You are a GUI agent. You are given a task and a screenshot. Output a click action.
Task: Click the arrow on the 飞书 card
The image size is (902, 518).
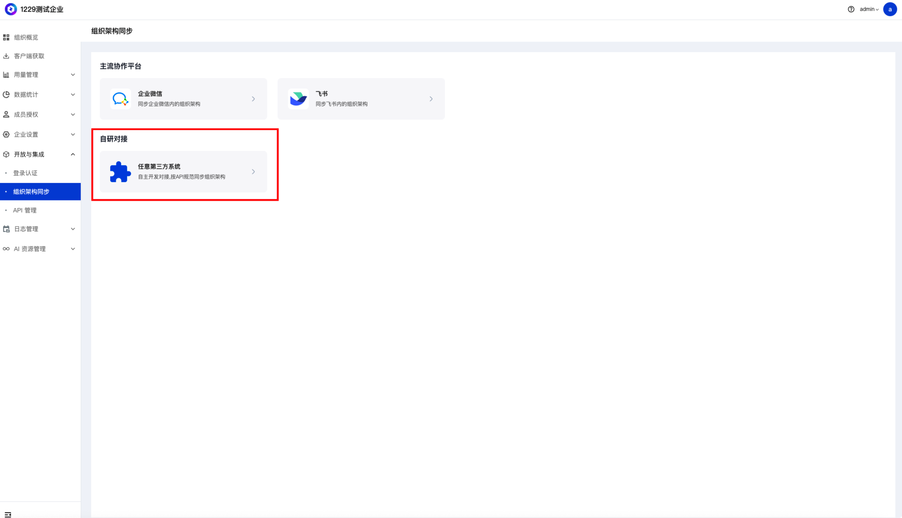(x=431, y=99)
